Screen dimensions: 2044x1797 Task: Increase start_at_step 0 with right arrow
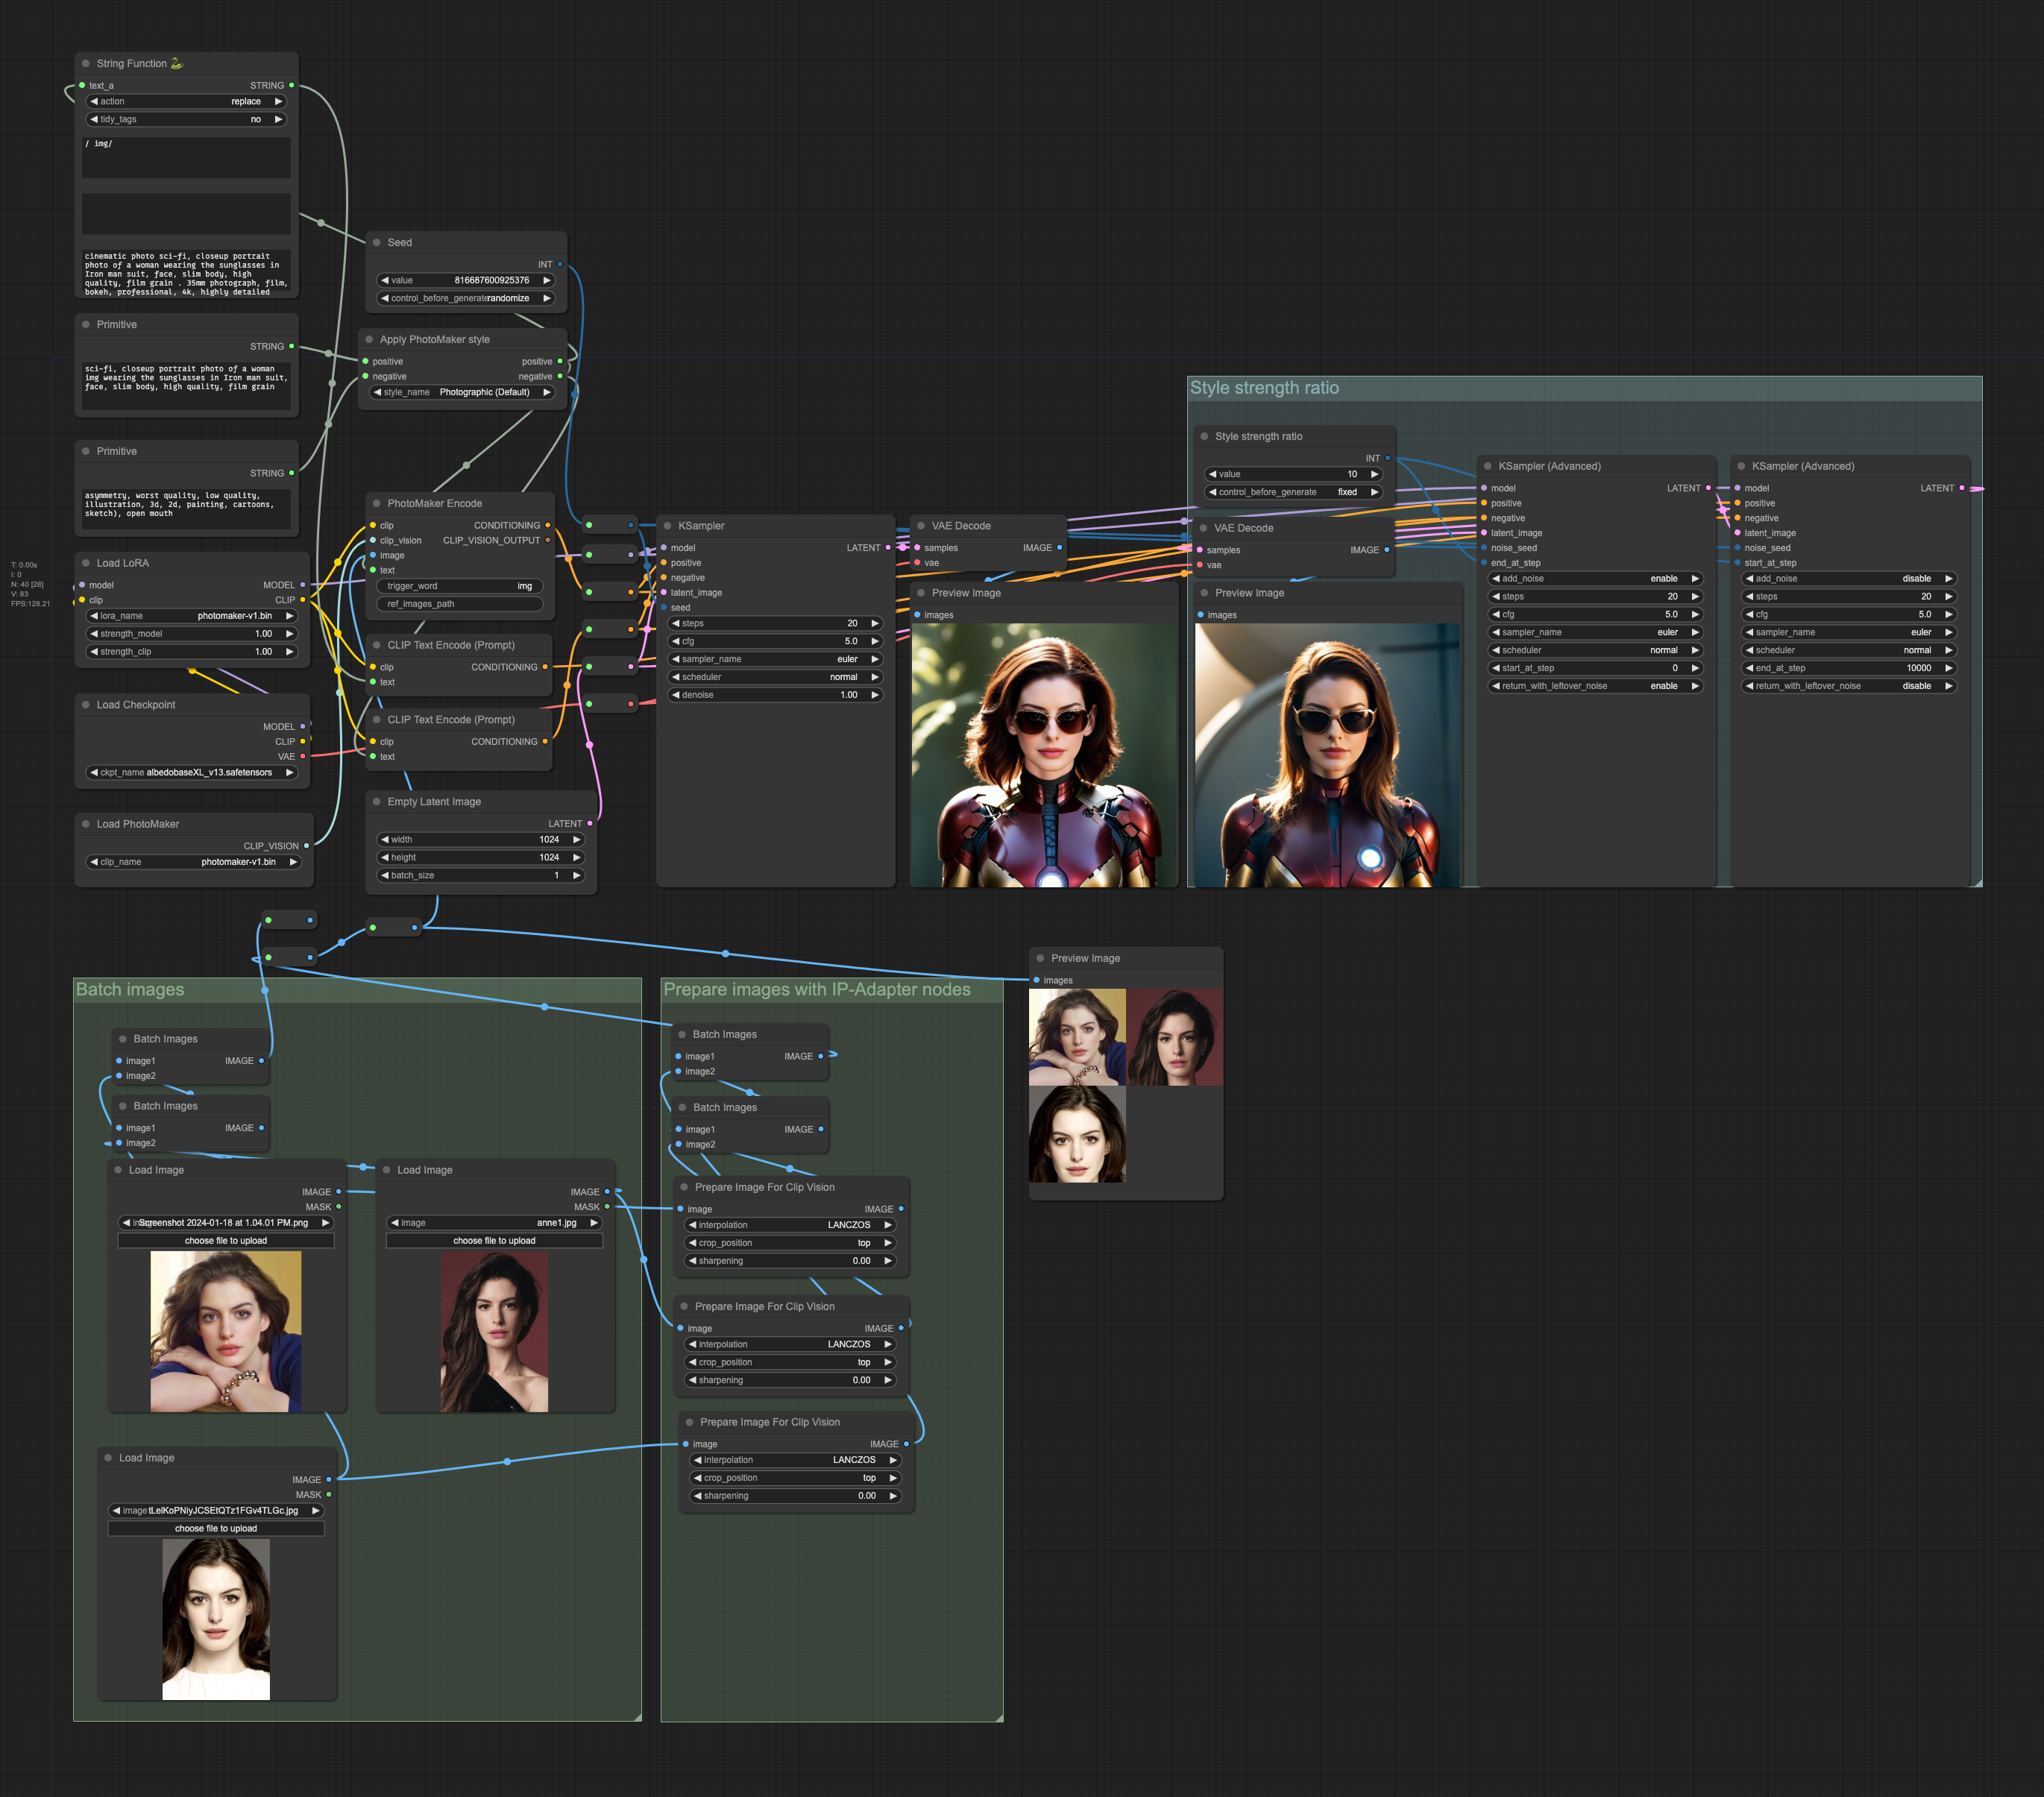tap(1695, 668)
